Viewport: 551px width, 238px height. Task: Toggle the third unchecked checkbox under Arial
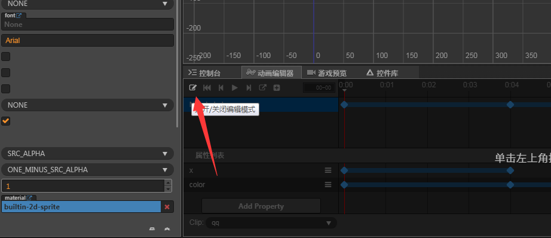coord(5,89)
